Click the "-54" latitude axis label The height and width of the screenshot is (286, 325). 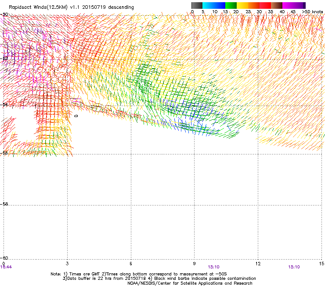point(4,104)
